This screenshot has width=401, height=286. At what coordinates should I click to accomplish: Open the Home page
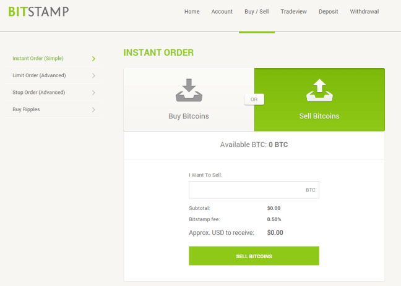point(192,12)
